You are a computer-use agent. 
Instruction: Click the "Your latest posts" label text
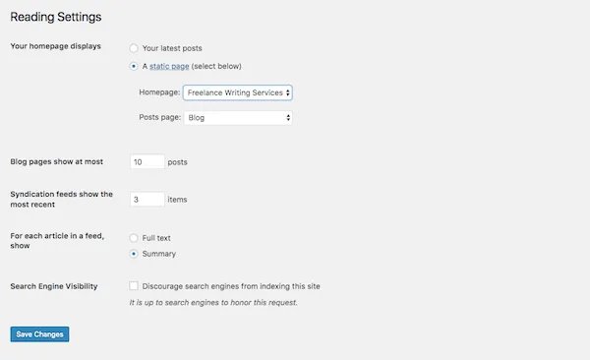(x=172, y=48)
